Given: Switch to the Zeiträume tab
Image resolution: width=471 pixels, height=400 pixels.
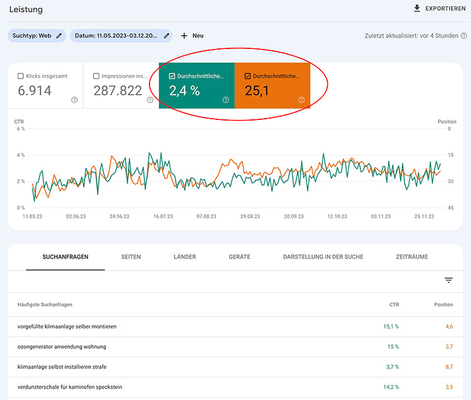Looking at the screenshot, I should (412, 257).
